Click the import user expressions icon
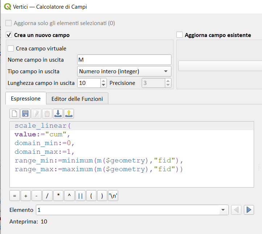Viewport: 262px width, 234px height. click(58, 114)
